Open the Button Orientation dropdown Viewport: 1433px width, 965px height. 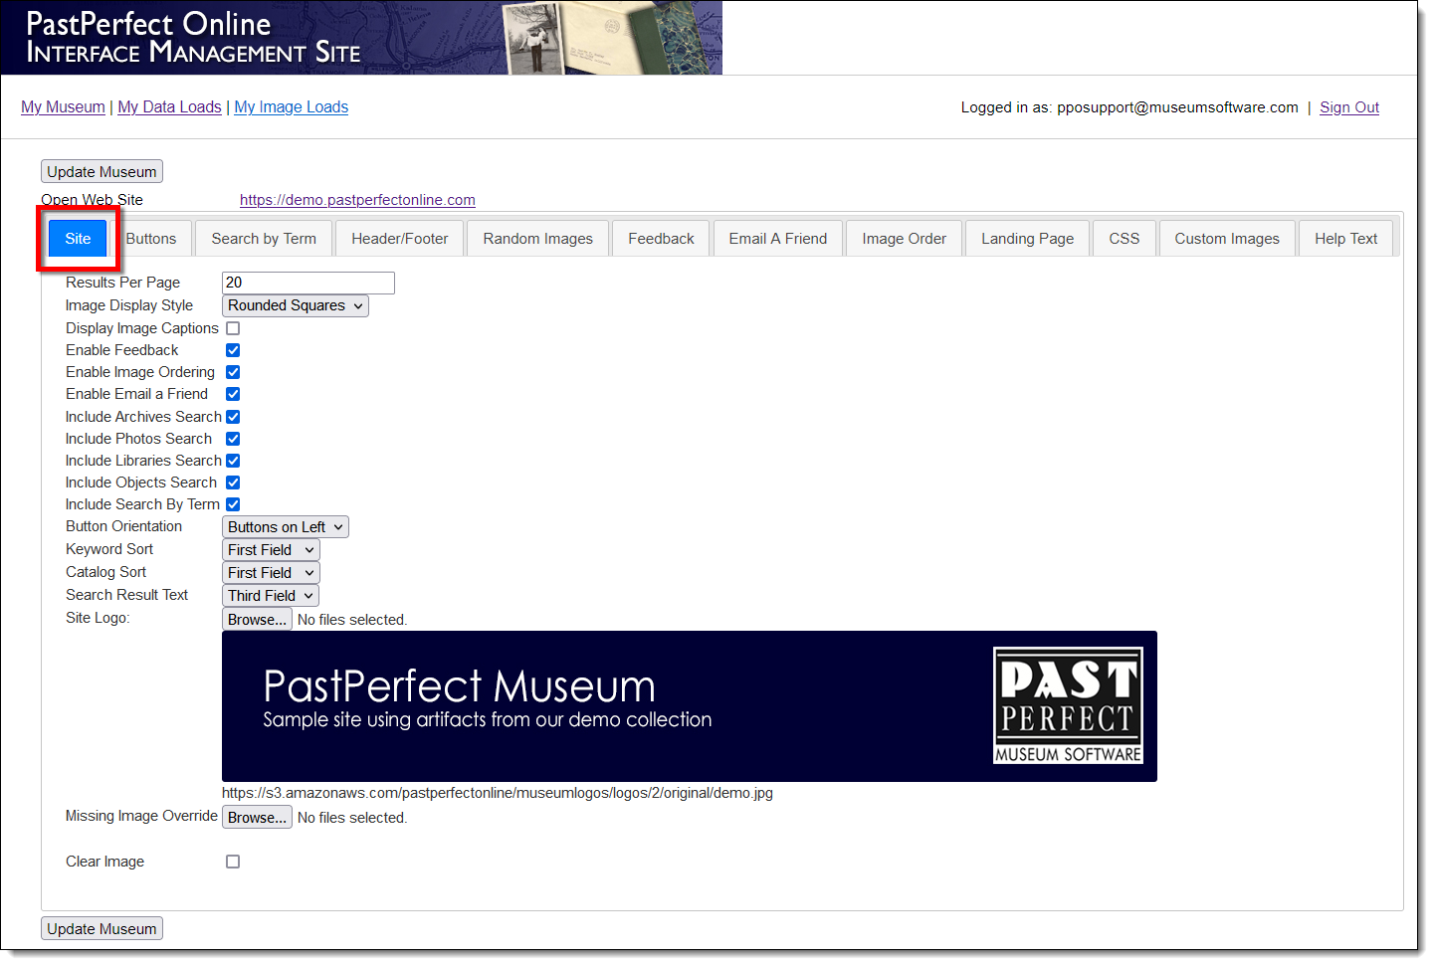tap(285, 527)
